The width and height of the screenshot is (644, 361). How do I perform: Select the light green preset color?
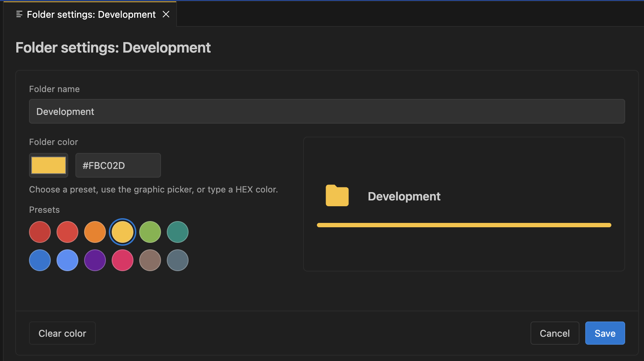(150, 232)
